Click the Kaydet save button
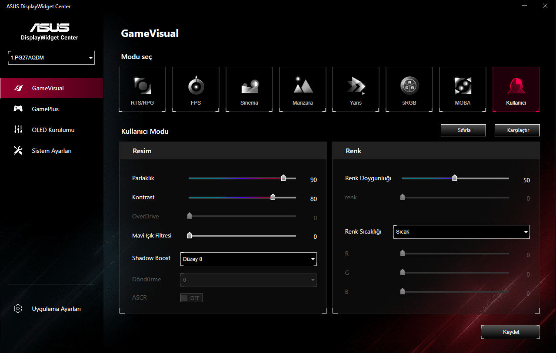This screenshot has height=353, width=556. 510,332
